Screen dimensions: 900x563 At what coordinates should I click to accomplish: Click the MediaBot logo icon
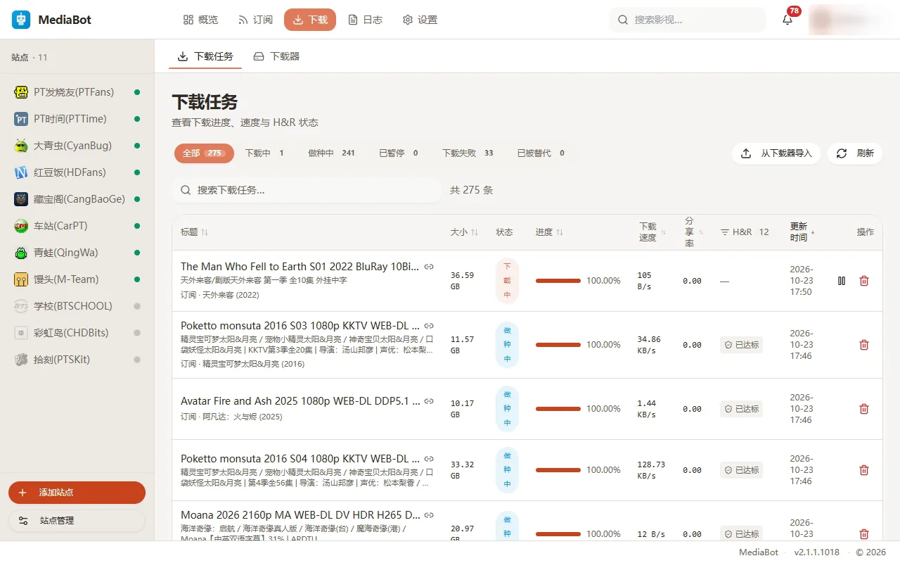(21, 20)
